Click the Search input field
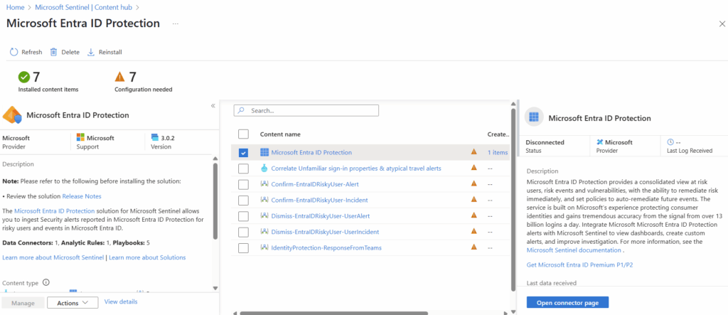 (306, 111)
